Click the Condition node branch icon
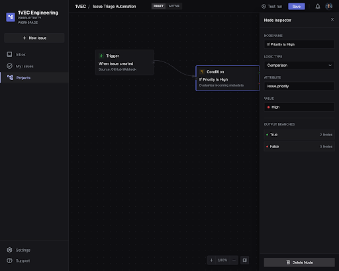 (x=202, y=71)
